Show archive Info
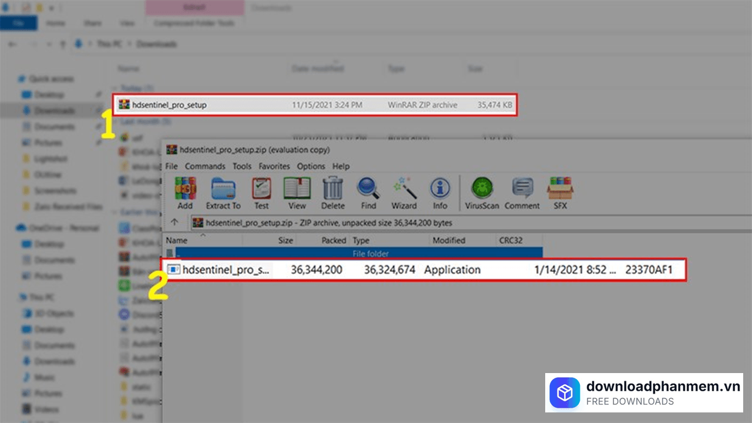Screen dimensions: 752x423 [x=440, y=189]
